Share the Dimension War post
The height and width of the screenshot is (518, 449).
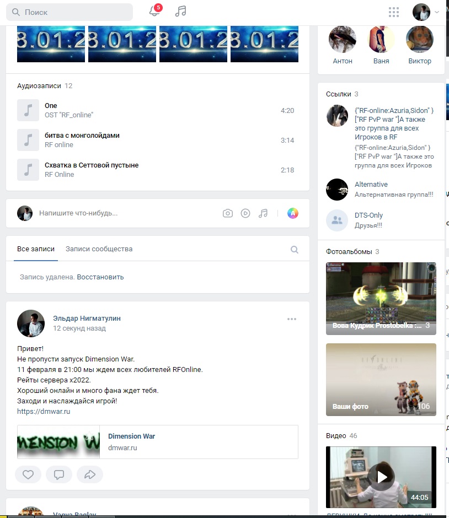click(x=89, y=474)
